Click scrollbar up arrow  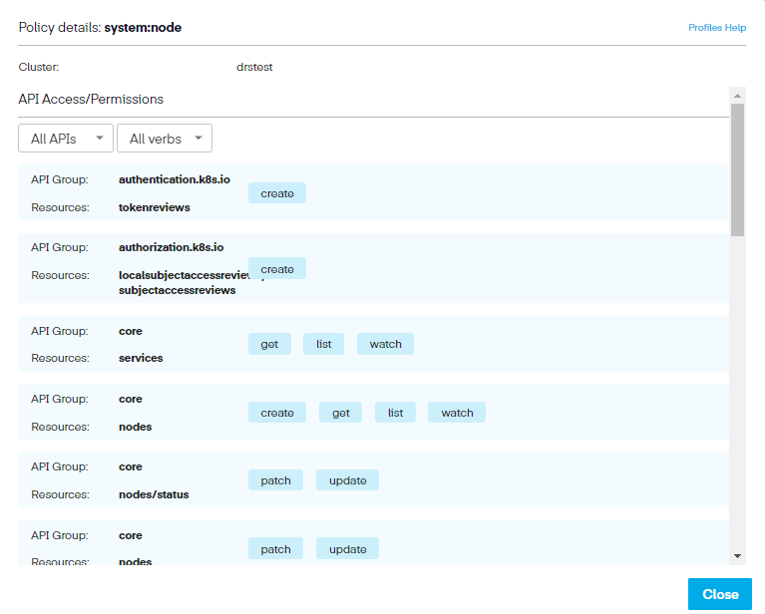(x=737, y=96)
